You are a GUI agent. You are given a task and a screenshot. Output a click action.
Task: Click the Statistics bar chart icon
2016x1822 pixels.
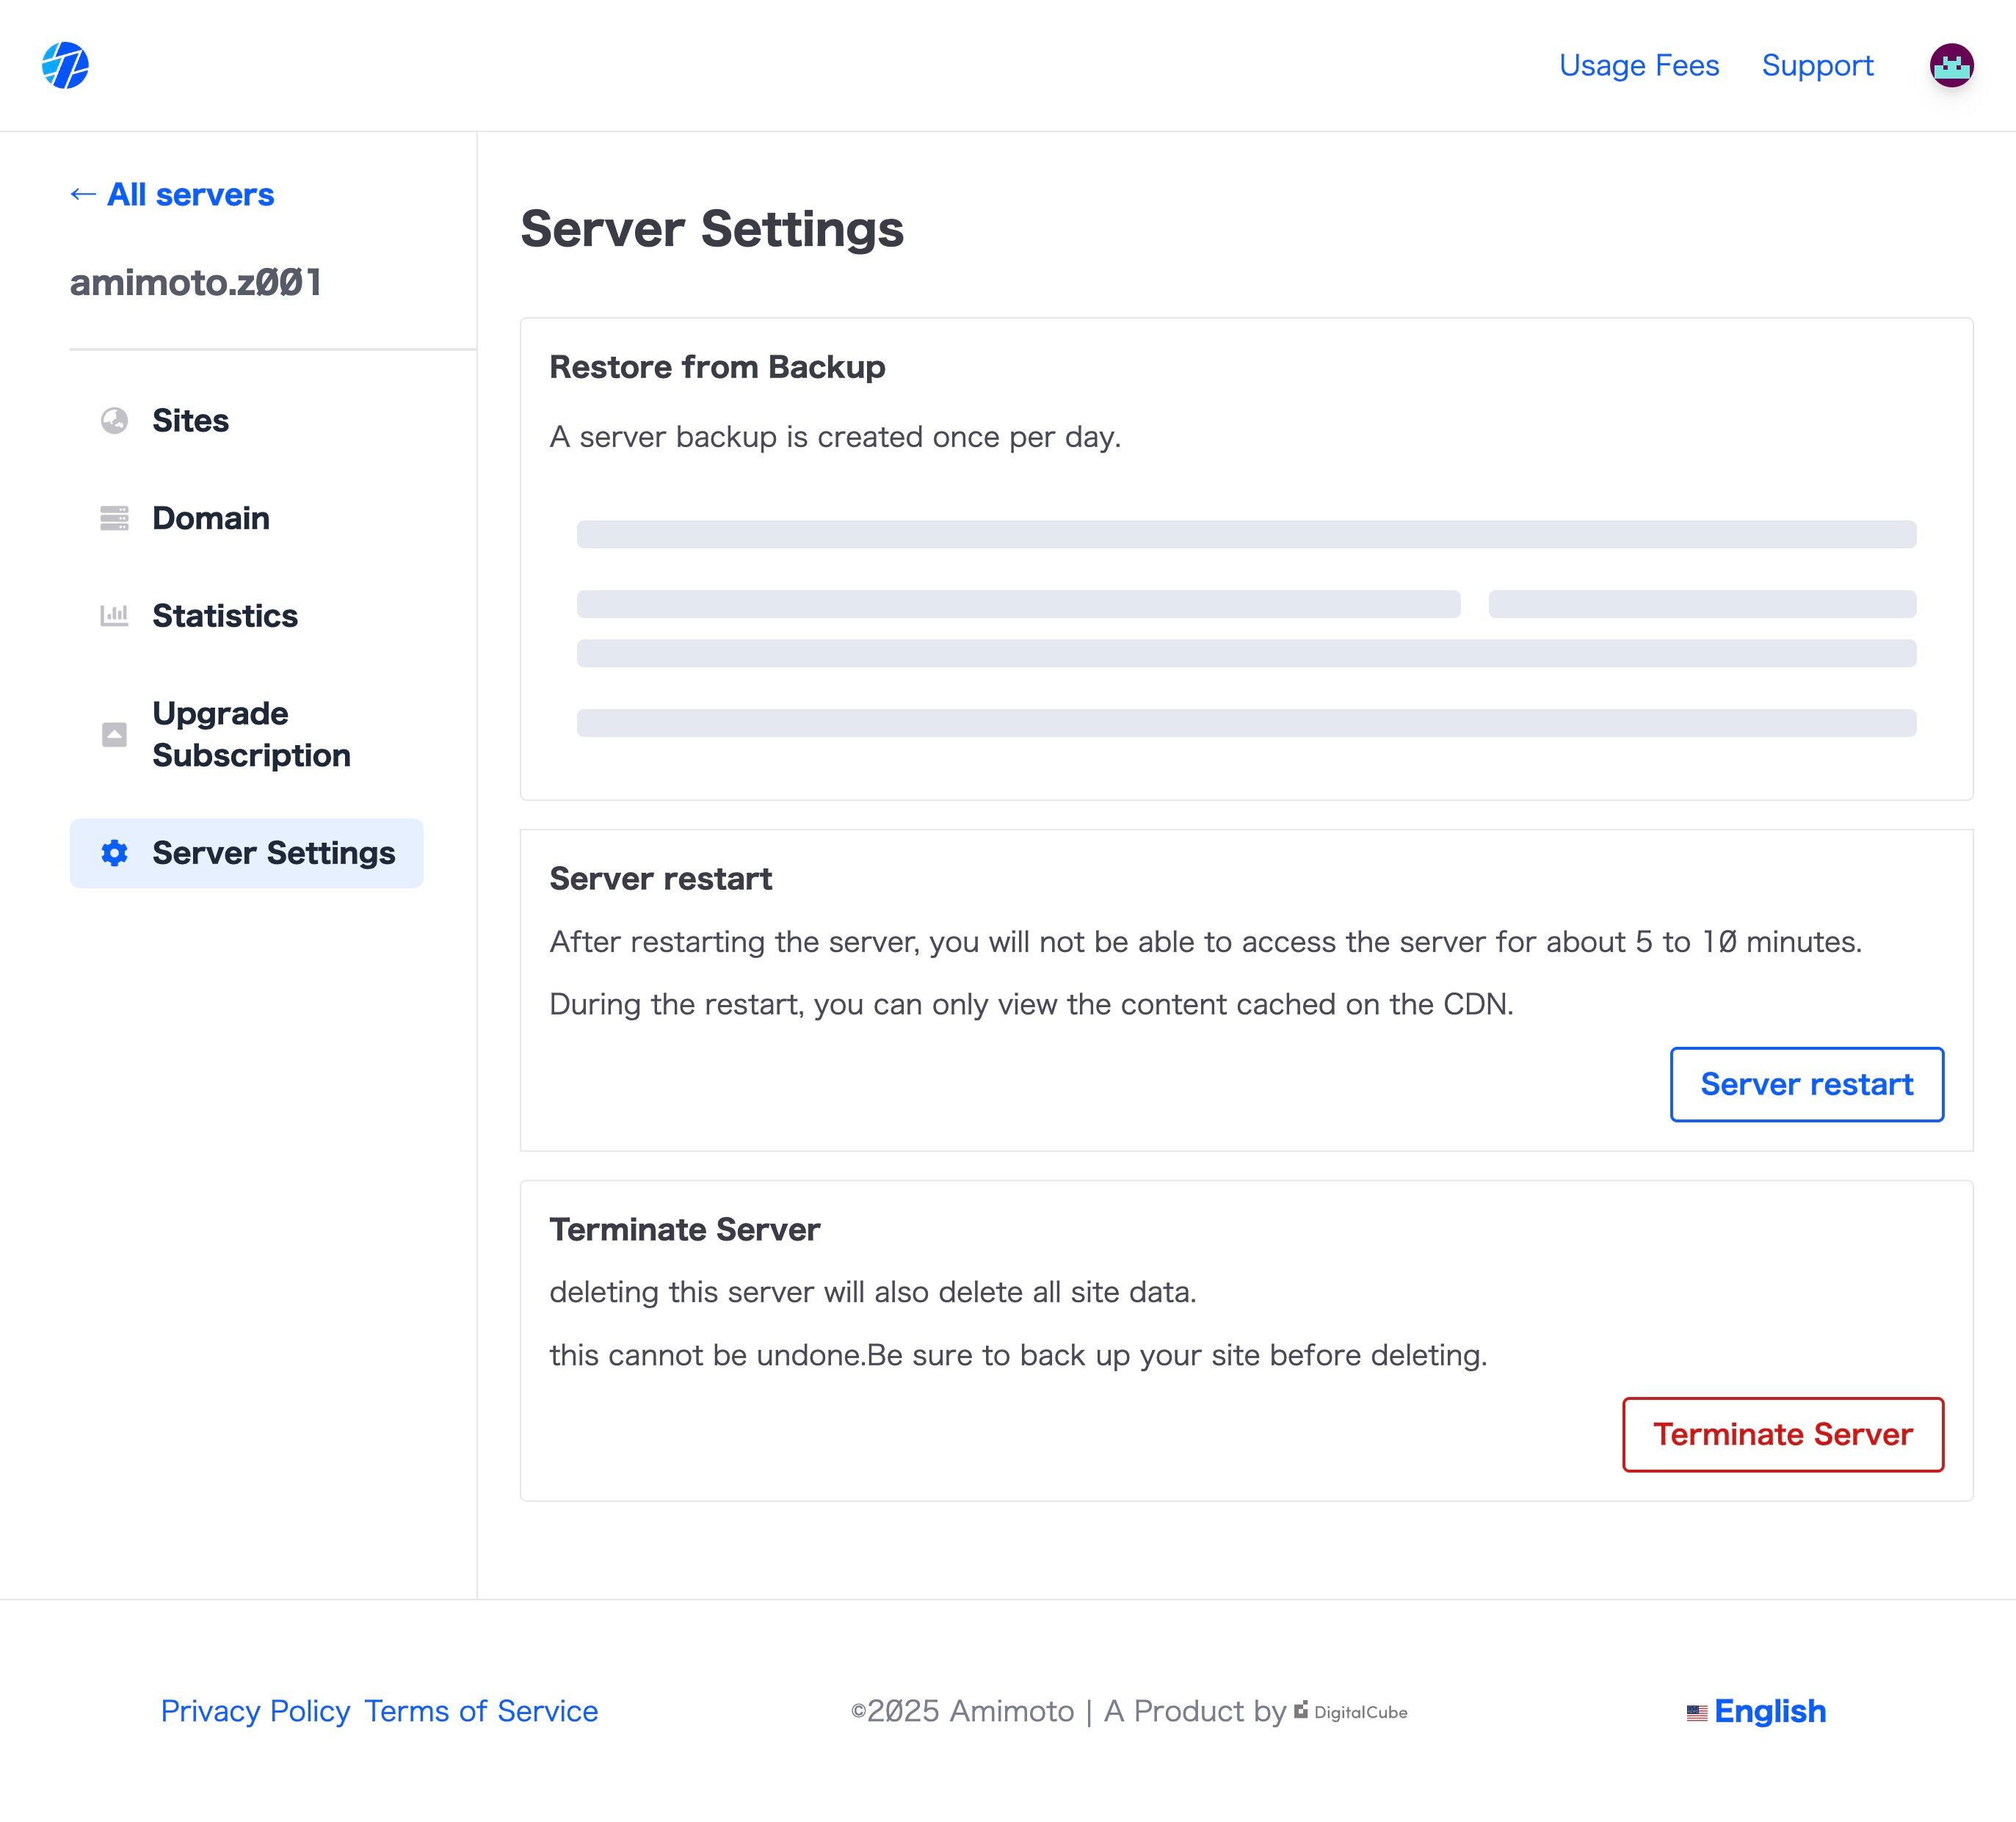coord(114,616)
